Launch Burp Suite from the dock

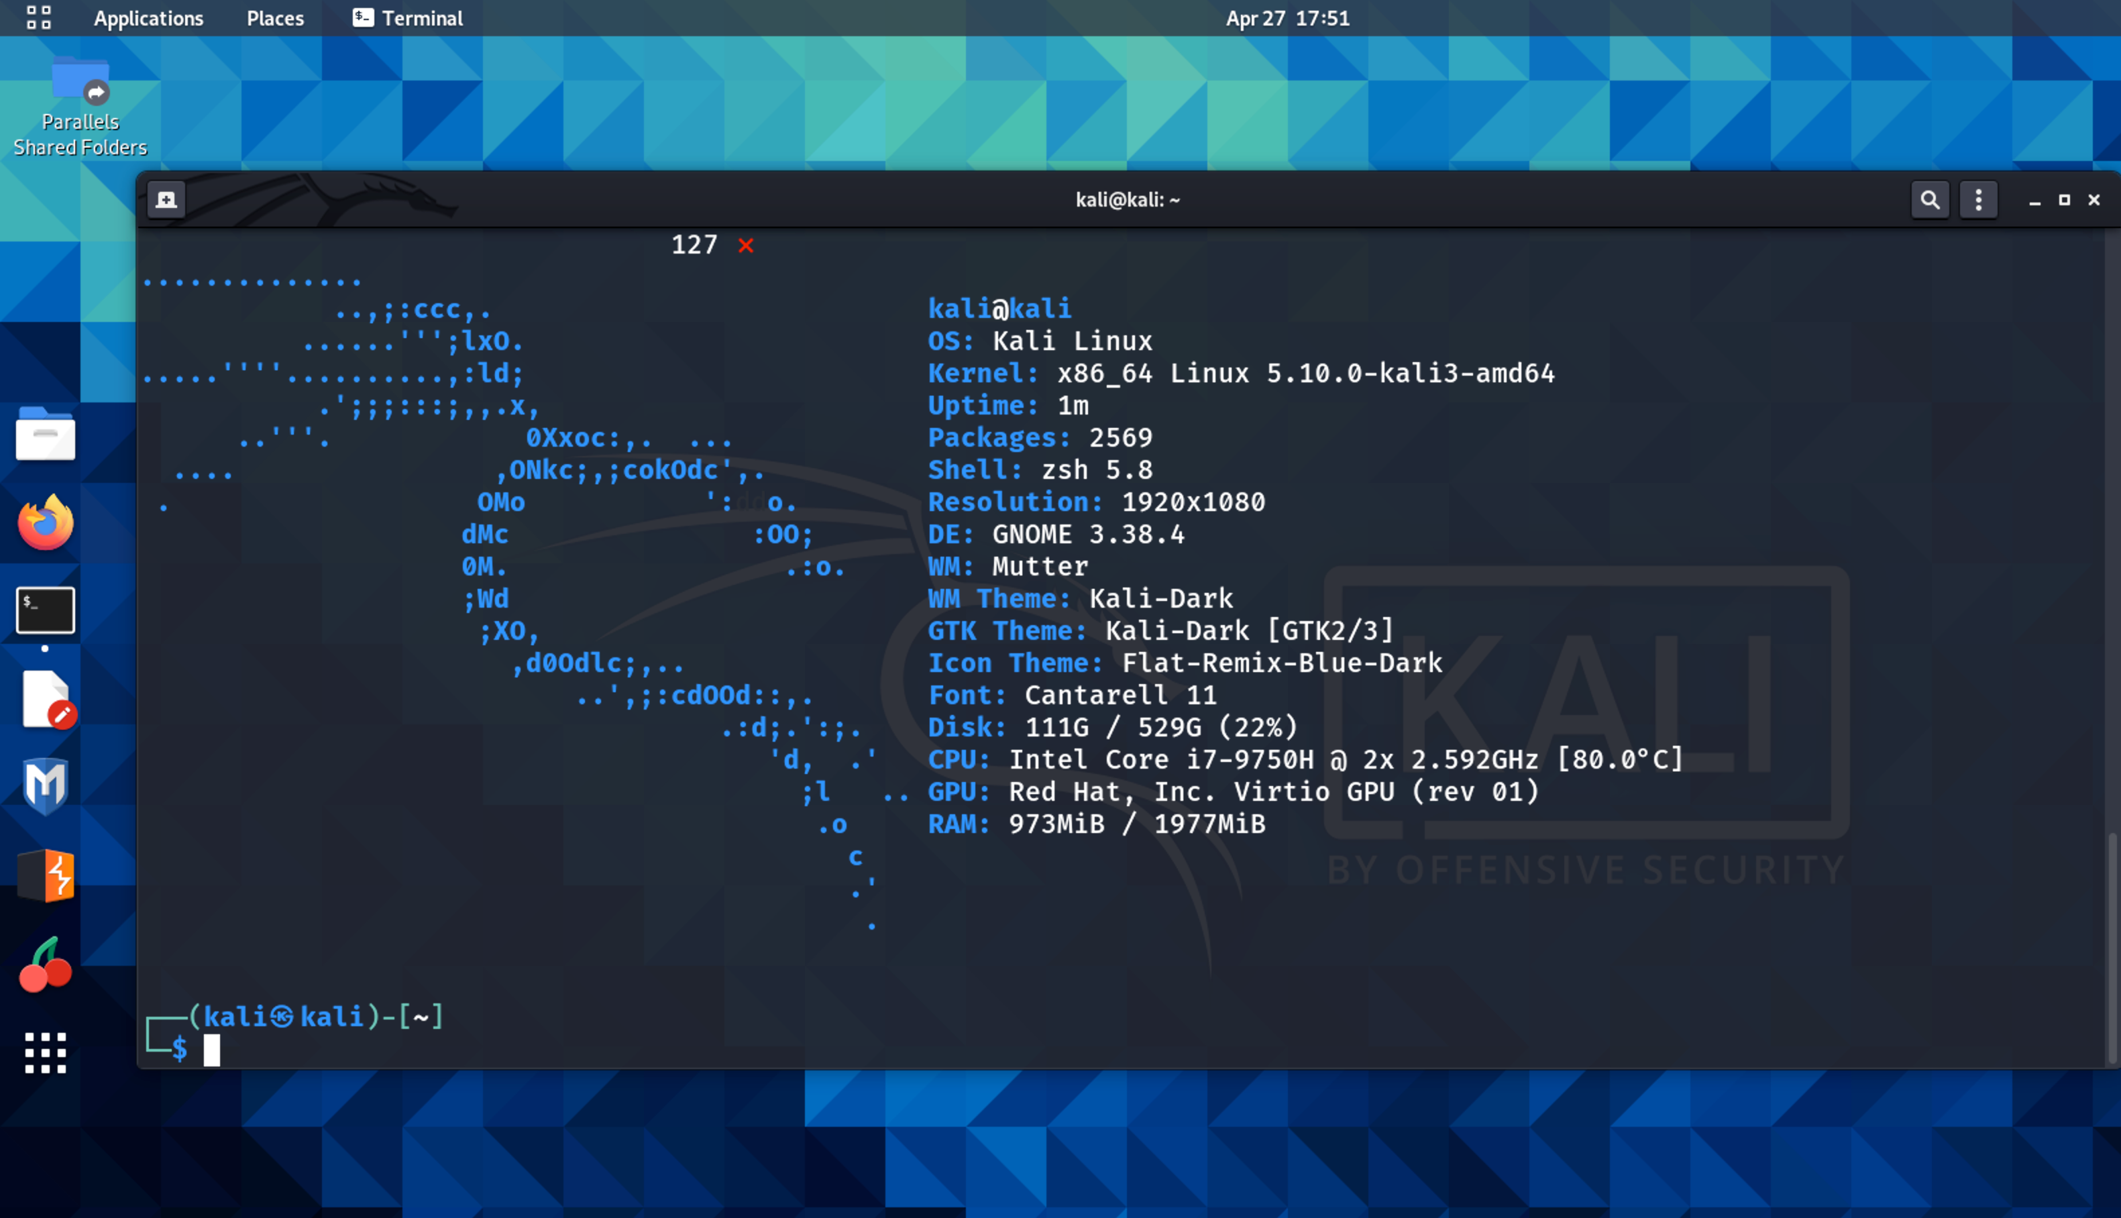point(46,875)
